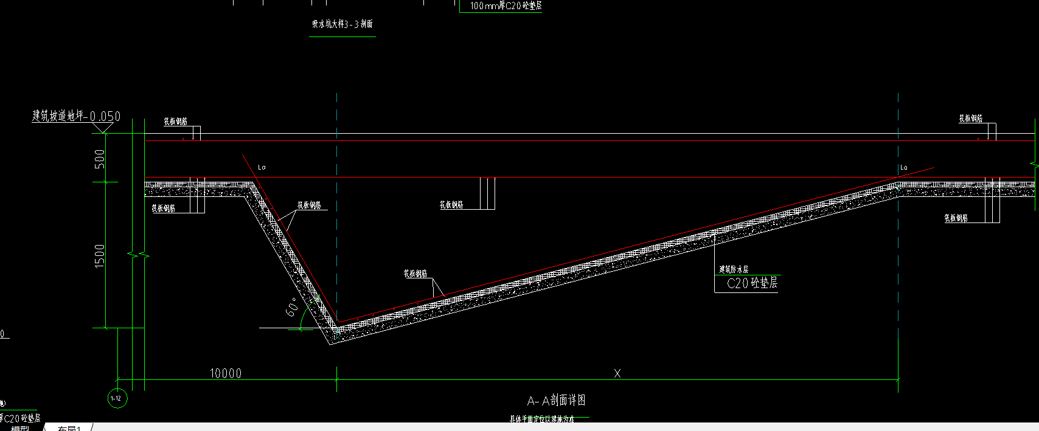Image resolution: width=1039 pixels, height=431 pixels.
Task: Select the C20砼垫层 label under 建筑防水层
Action: (x=752, y=283)
